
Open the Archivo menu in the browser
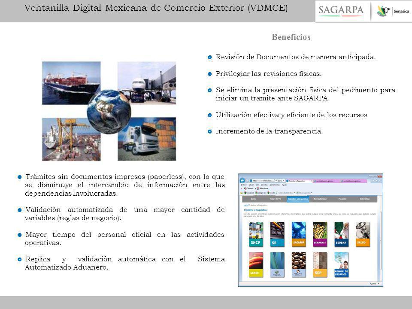[244, 185]
